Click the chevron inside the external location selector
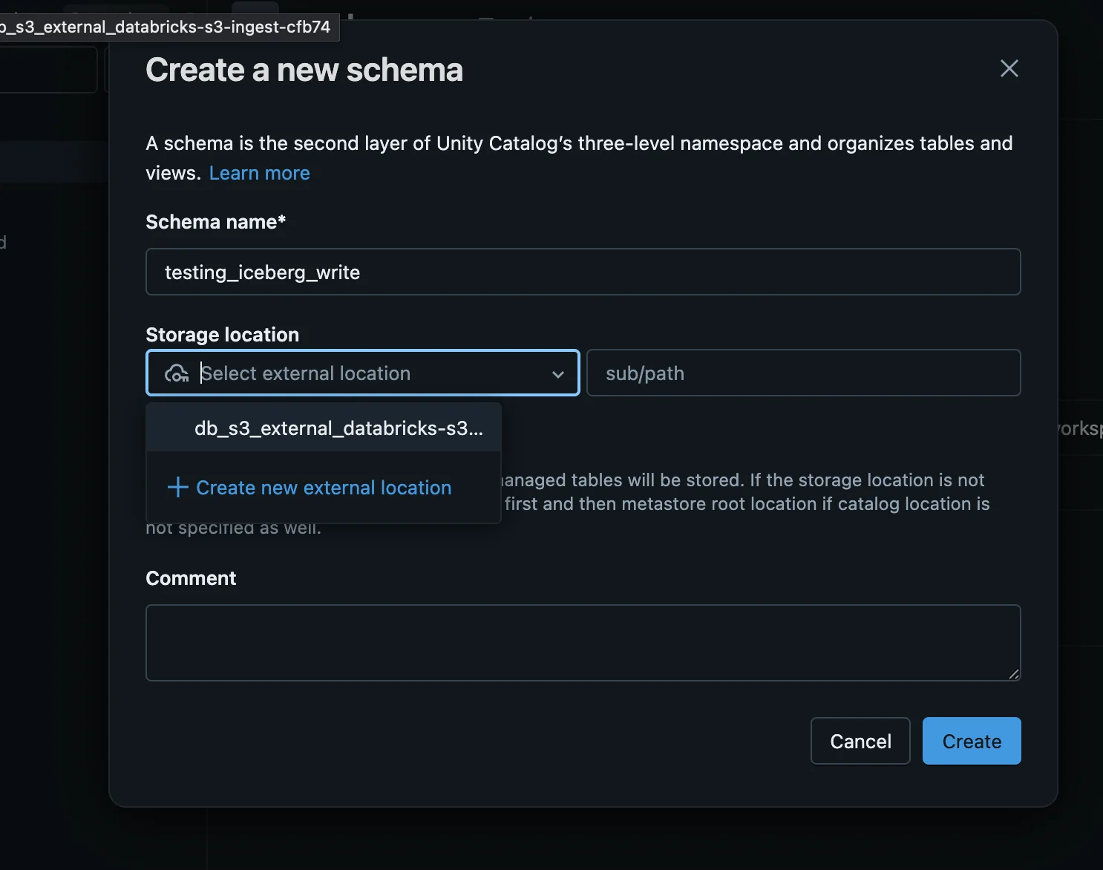Image resolution: width=1103 pixels, height=870 pixels. (557, 374)
